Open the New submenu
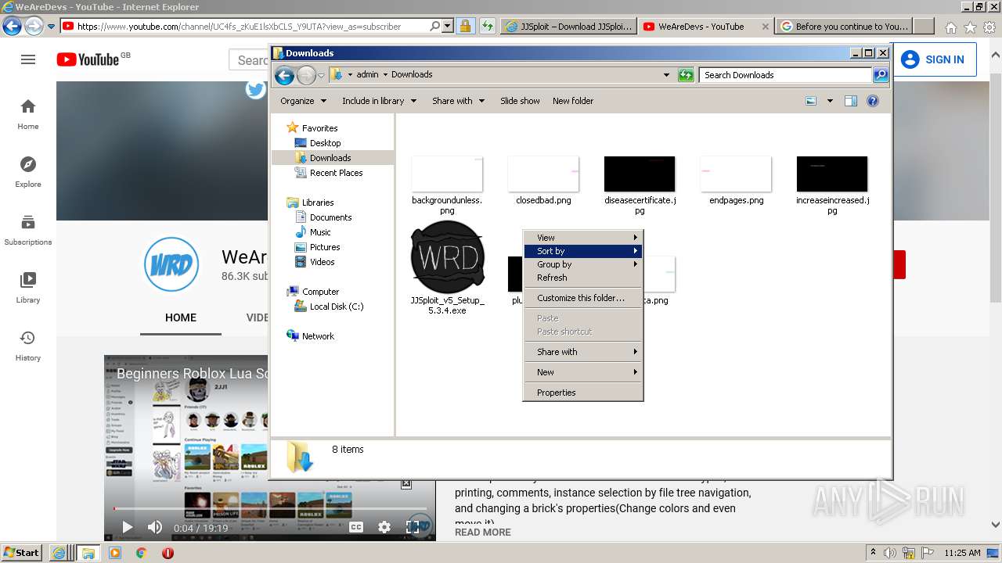Viewport: 1002px width, 563px height. tap(583, 372)
